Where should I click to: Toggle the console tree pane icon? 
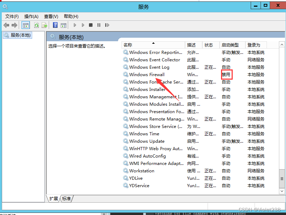[x=26, y=25]
